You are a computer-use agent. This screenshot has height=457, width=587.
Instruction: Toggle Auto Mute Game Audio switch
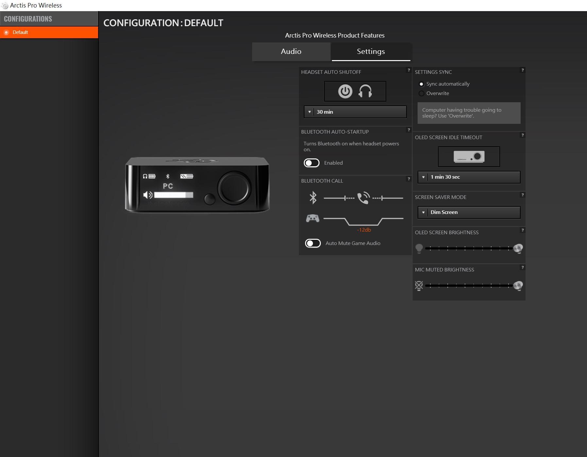point(313,243)
